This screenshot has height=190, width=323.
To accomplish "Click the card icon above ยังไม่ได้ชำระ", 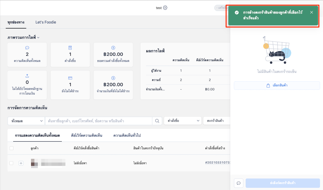I will point(70,78).
